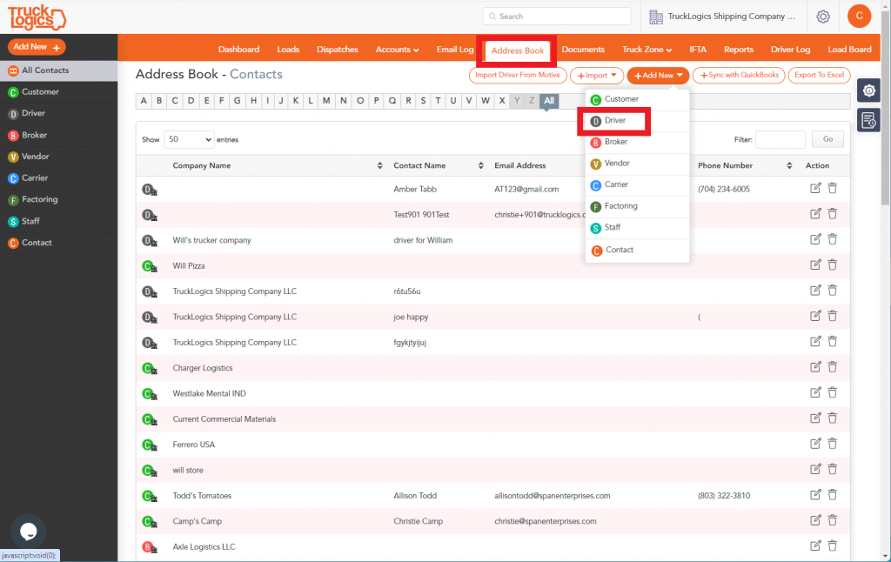The height and width of the screenshot is (562, 891).
Task: Click Import Driver From Motive button
Action: (x=518, y=75)
